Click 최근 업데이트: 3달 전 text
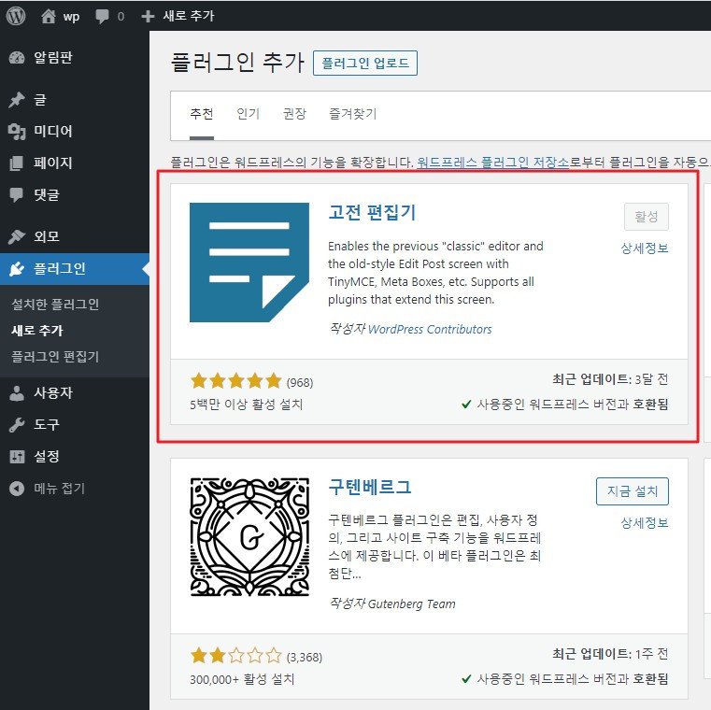The height and width of the screenshot is (710, 711). 610,379
